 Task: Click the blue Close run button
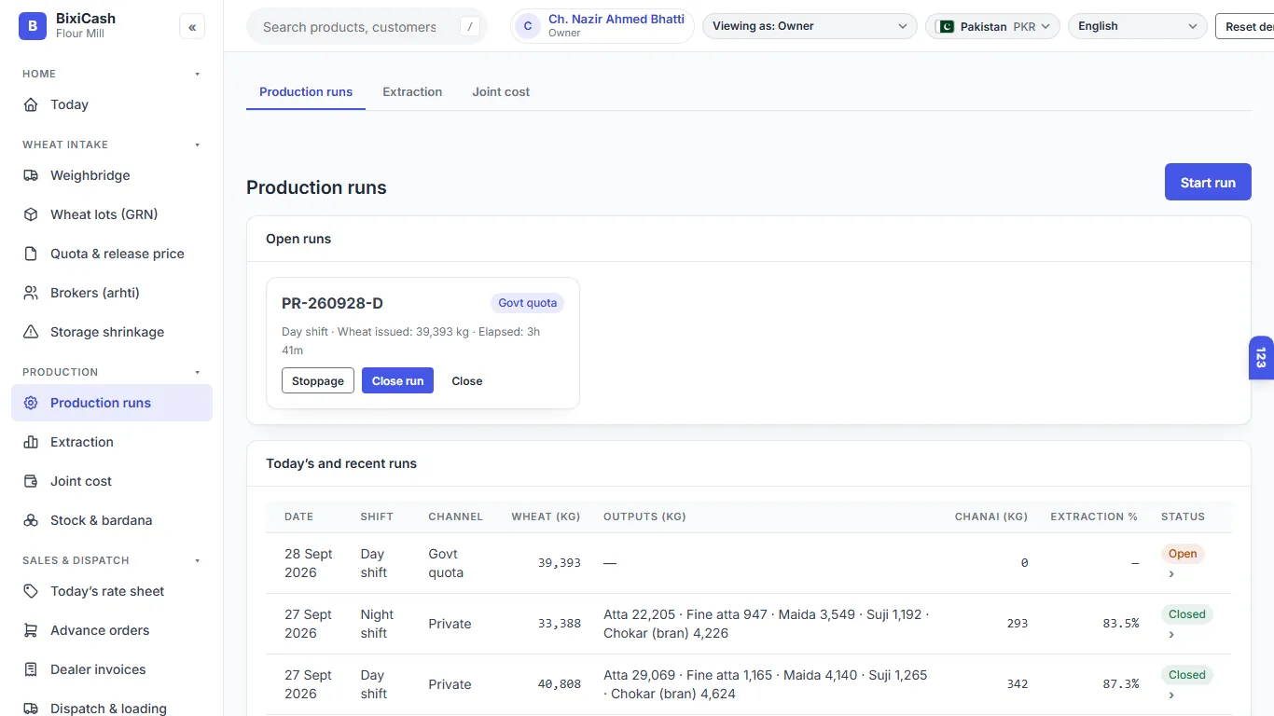pyautogui.click(x=397, y=380)
